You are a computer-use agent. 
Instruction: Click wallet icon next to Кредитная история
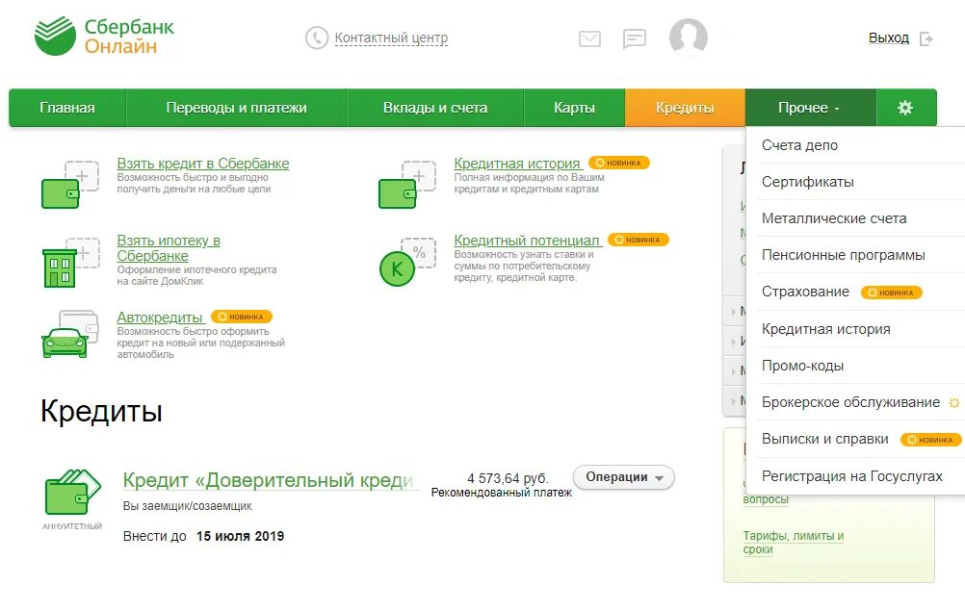coord(406,185)
